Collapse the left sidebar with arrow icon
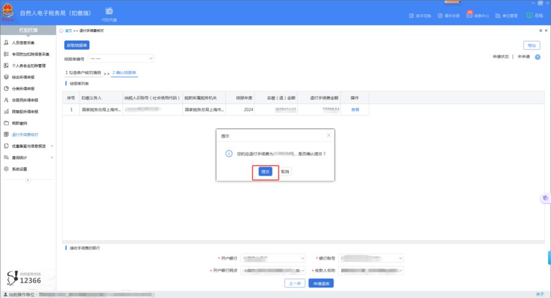551x298 pixels. (x=28, y=180)
